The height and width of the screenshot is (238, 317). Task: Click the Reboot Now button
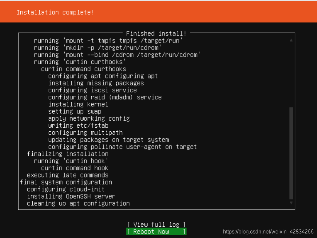tap(156, 232)
